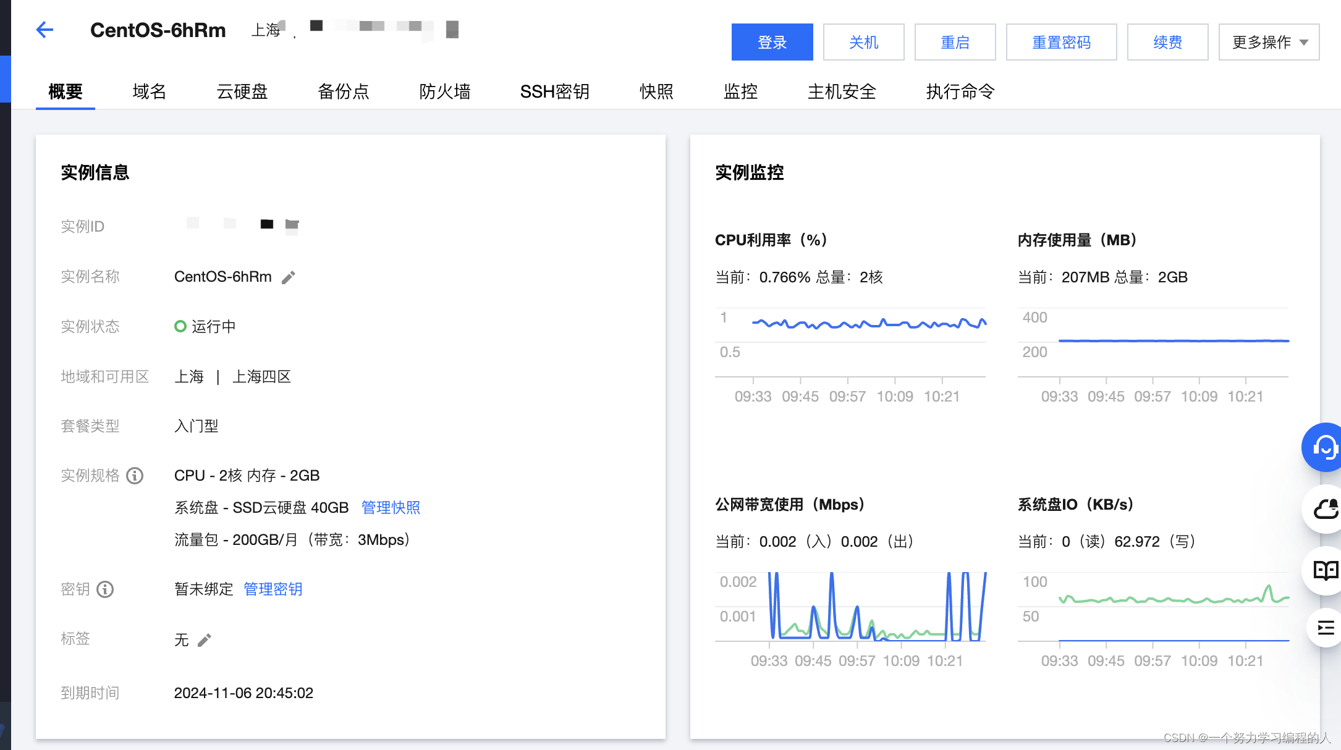This screenshot has height=750, width=1341.
Task: Click the system disk IO chart
Action: point(1153,620)
